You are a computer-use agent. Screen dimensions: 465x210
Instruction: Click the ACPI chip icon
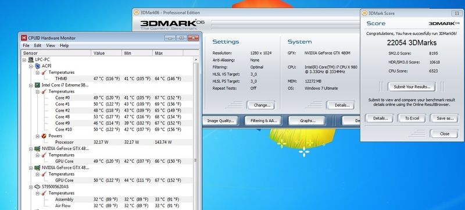[37, 66]
